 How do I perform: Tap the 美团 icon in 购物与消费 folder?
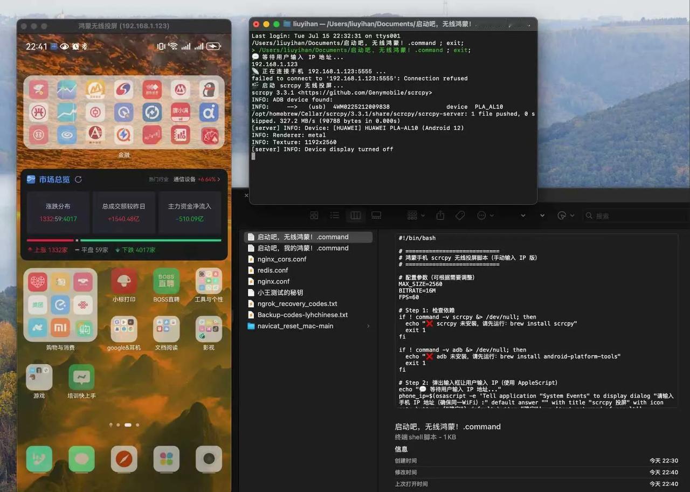coord(38,304)
